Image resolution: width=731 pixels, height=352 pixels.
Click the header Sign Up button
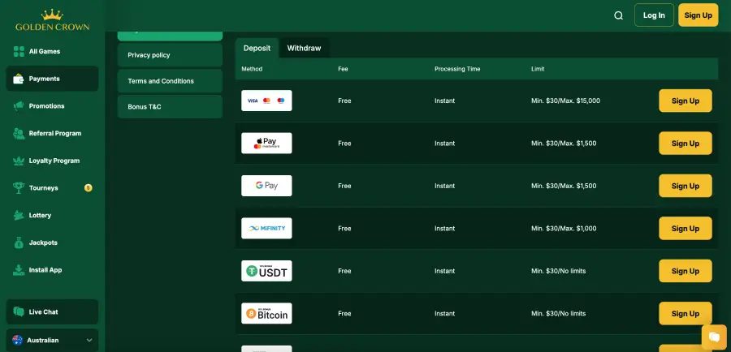[698, 15]
